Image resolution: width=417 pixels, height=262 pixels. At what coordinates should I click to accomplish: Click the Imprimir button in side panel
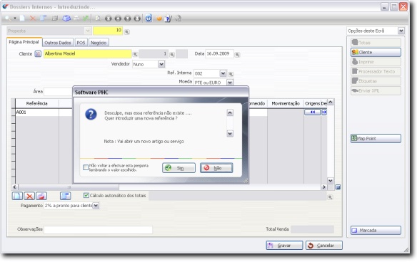[x=376, y=62]
